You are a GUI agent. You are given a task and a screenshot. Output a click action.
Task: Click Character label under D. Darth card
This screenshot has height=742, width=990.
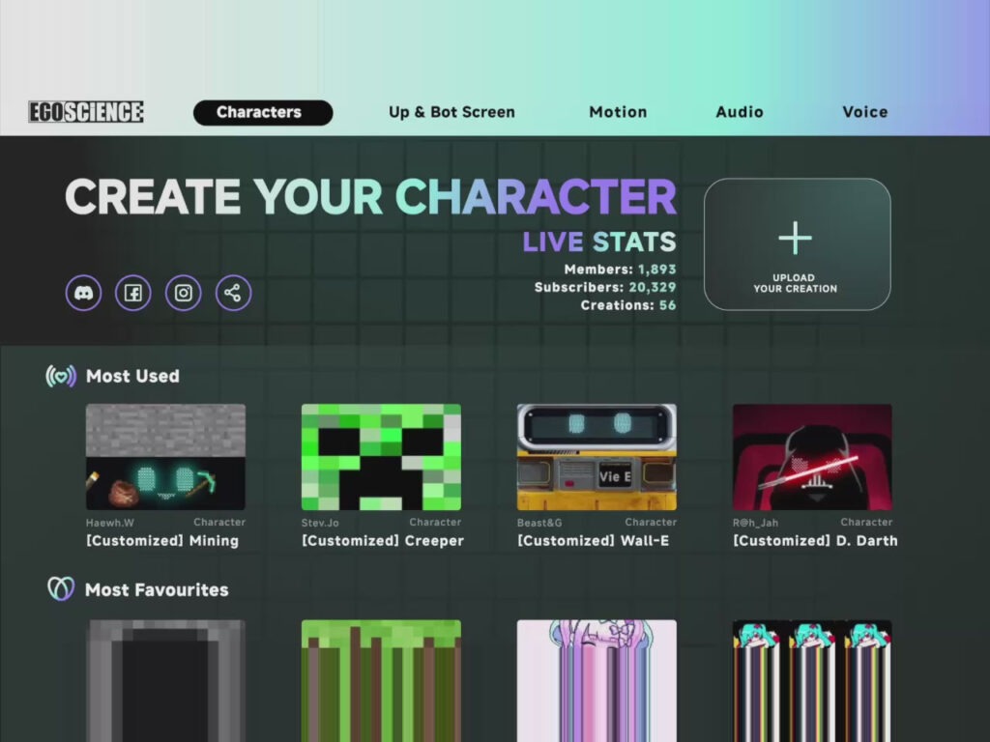[x=866, y=522]
